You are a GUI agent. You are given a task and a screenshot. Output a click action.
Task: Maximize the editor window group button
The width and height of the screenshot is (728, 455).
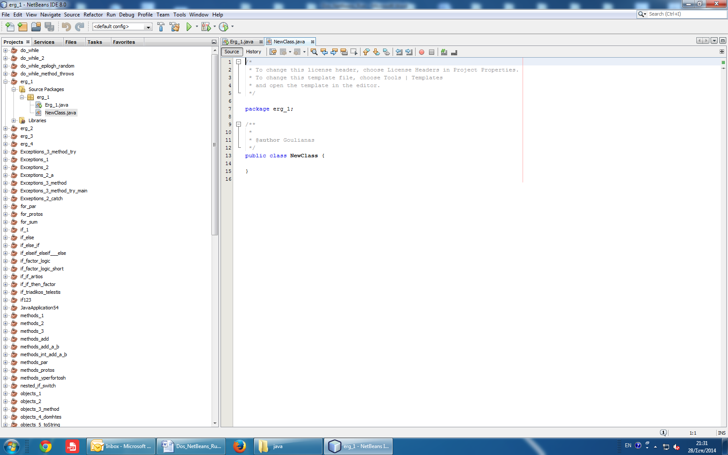pos(722,41)
